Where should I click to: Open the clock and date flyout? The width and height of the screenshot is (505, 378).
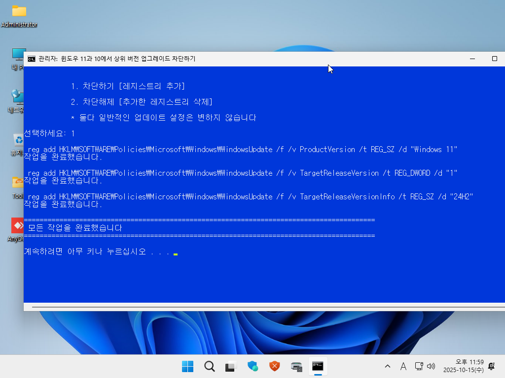pos(464,366)
